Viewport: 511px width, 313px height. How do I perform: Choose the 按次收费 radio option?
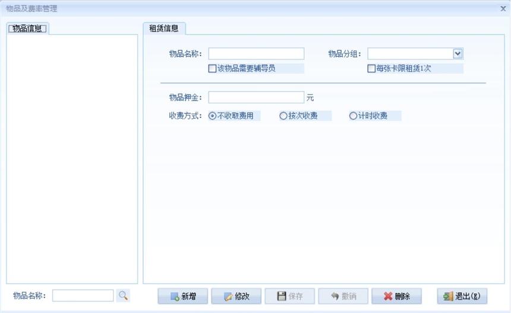(283, 116)
